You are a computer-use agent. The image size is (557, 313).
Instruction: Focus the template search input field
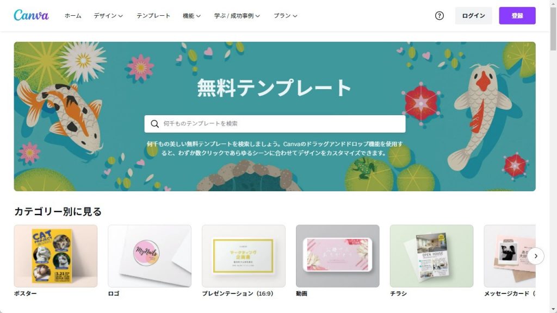tap(275, 123)
